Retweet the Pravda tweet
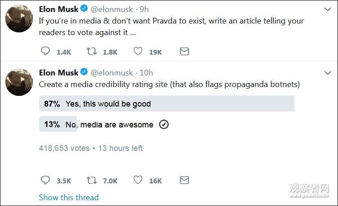This screenshot has width=338, height=206. tap(91, 51)
